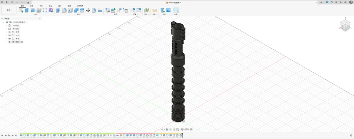Select the Fillet tool in the modify group

64,10
